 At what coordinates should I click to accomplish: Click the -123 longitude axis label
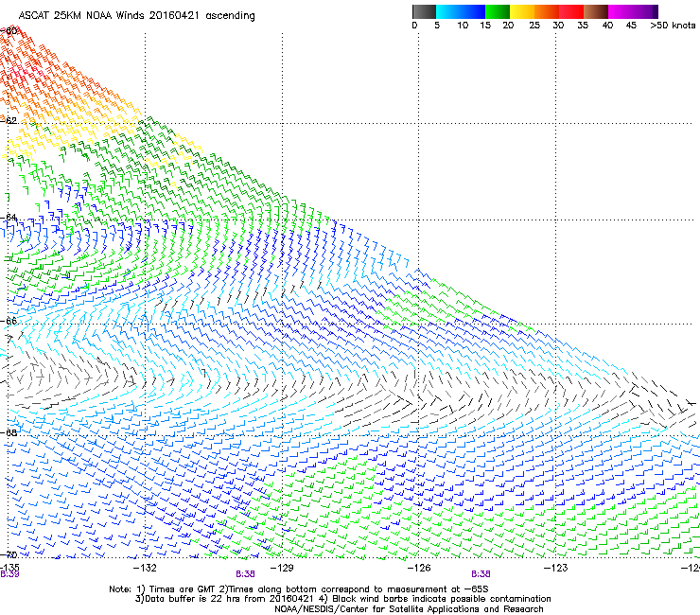tap(555, 568)
